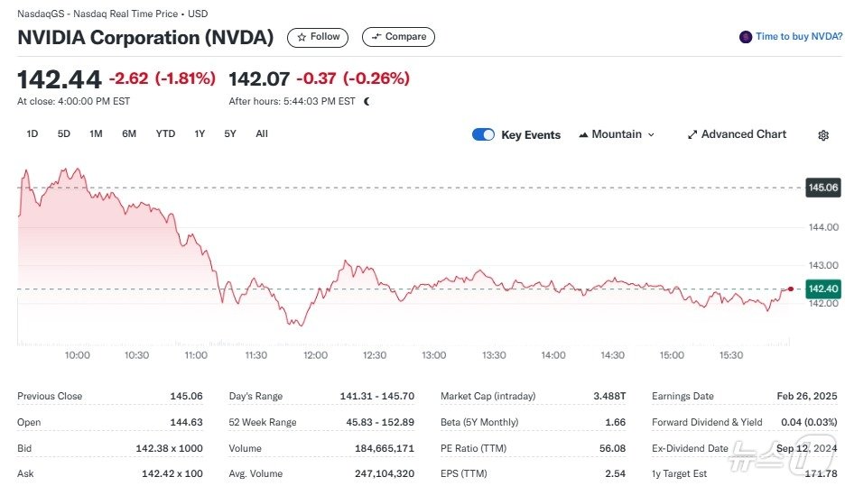This screenshot has height=486, width=845.
Task: Toggle the Key Events switch
Action: [x=483, y=134]
